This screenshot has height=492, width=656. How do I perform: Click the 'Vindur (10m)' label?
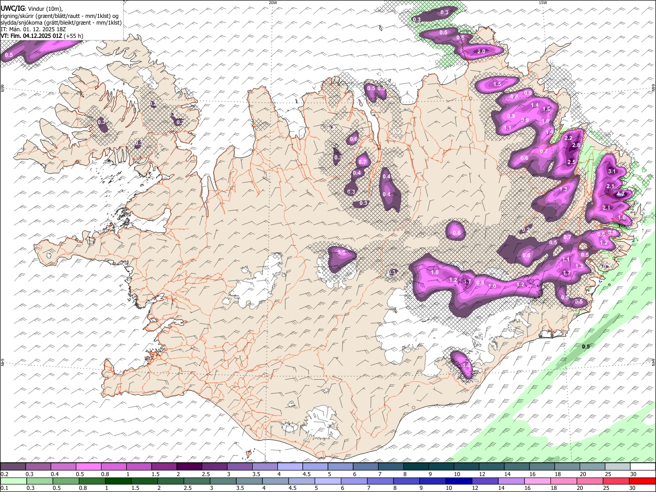45,9
